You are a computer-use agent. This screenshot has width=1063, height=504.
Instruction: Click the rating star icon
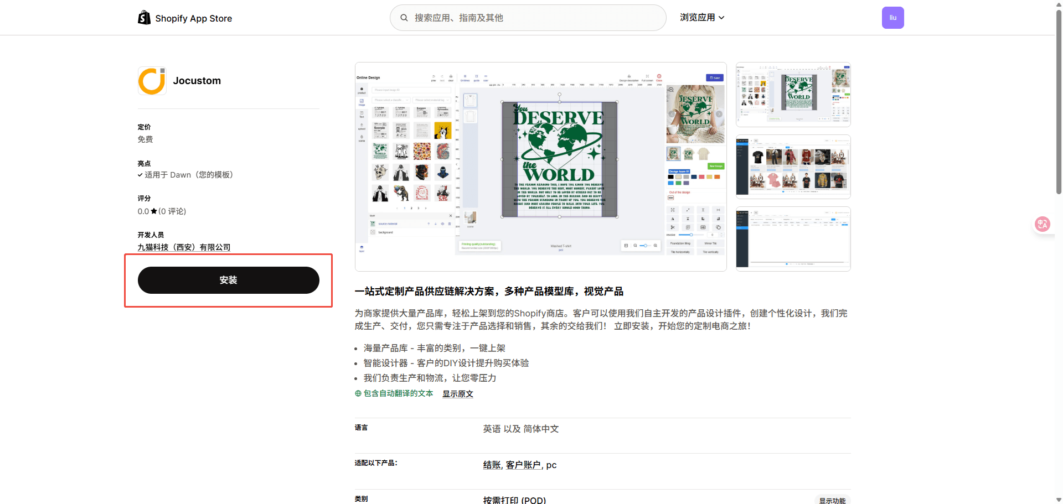(x=154, y=211)
